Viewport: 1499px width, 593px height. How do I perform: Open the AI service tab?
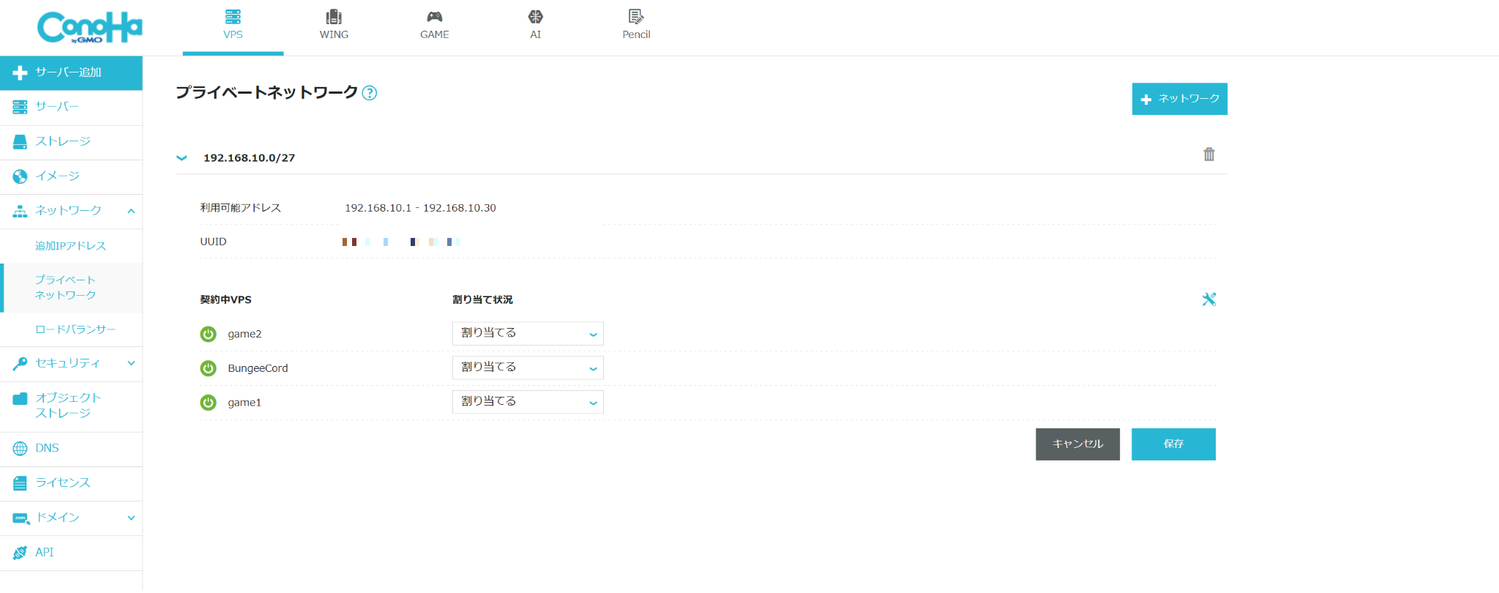[535, 25]
